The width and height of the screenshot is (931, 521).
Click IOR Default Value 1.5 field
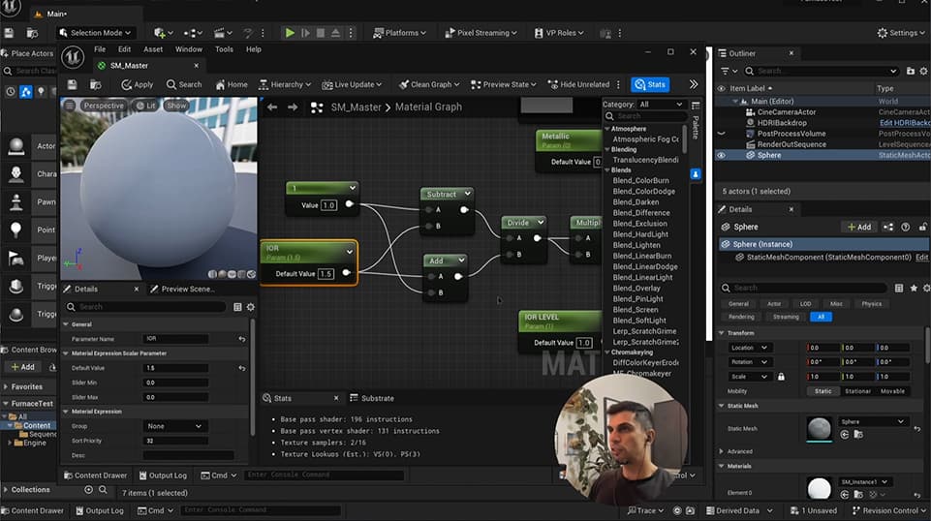pos(326,273)
